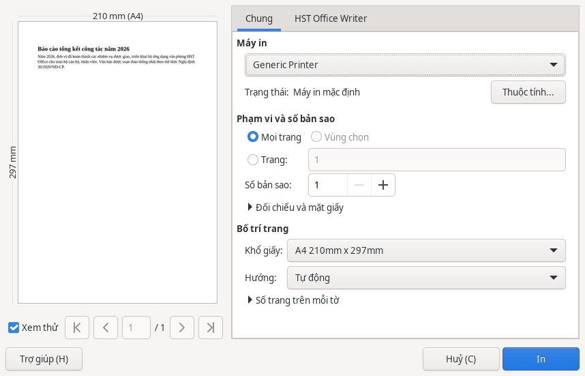Image resolution: width=585 pixels, height=376 pixels.
Task: Click In to print document
Action: 541,359
